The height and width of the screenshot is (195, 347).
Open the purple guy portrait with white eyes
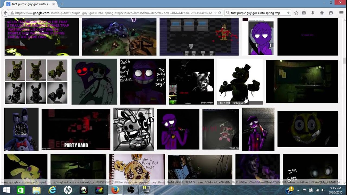(x=258, y=37)
